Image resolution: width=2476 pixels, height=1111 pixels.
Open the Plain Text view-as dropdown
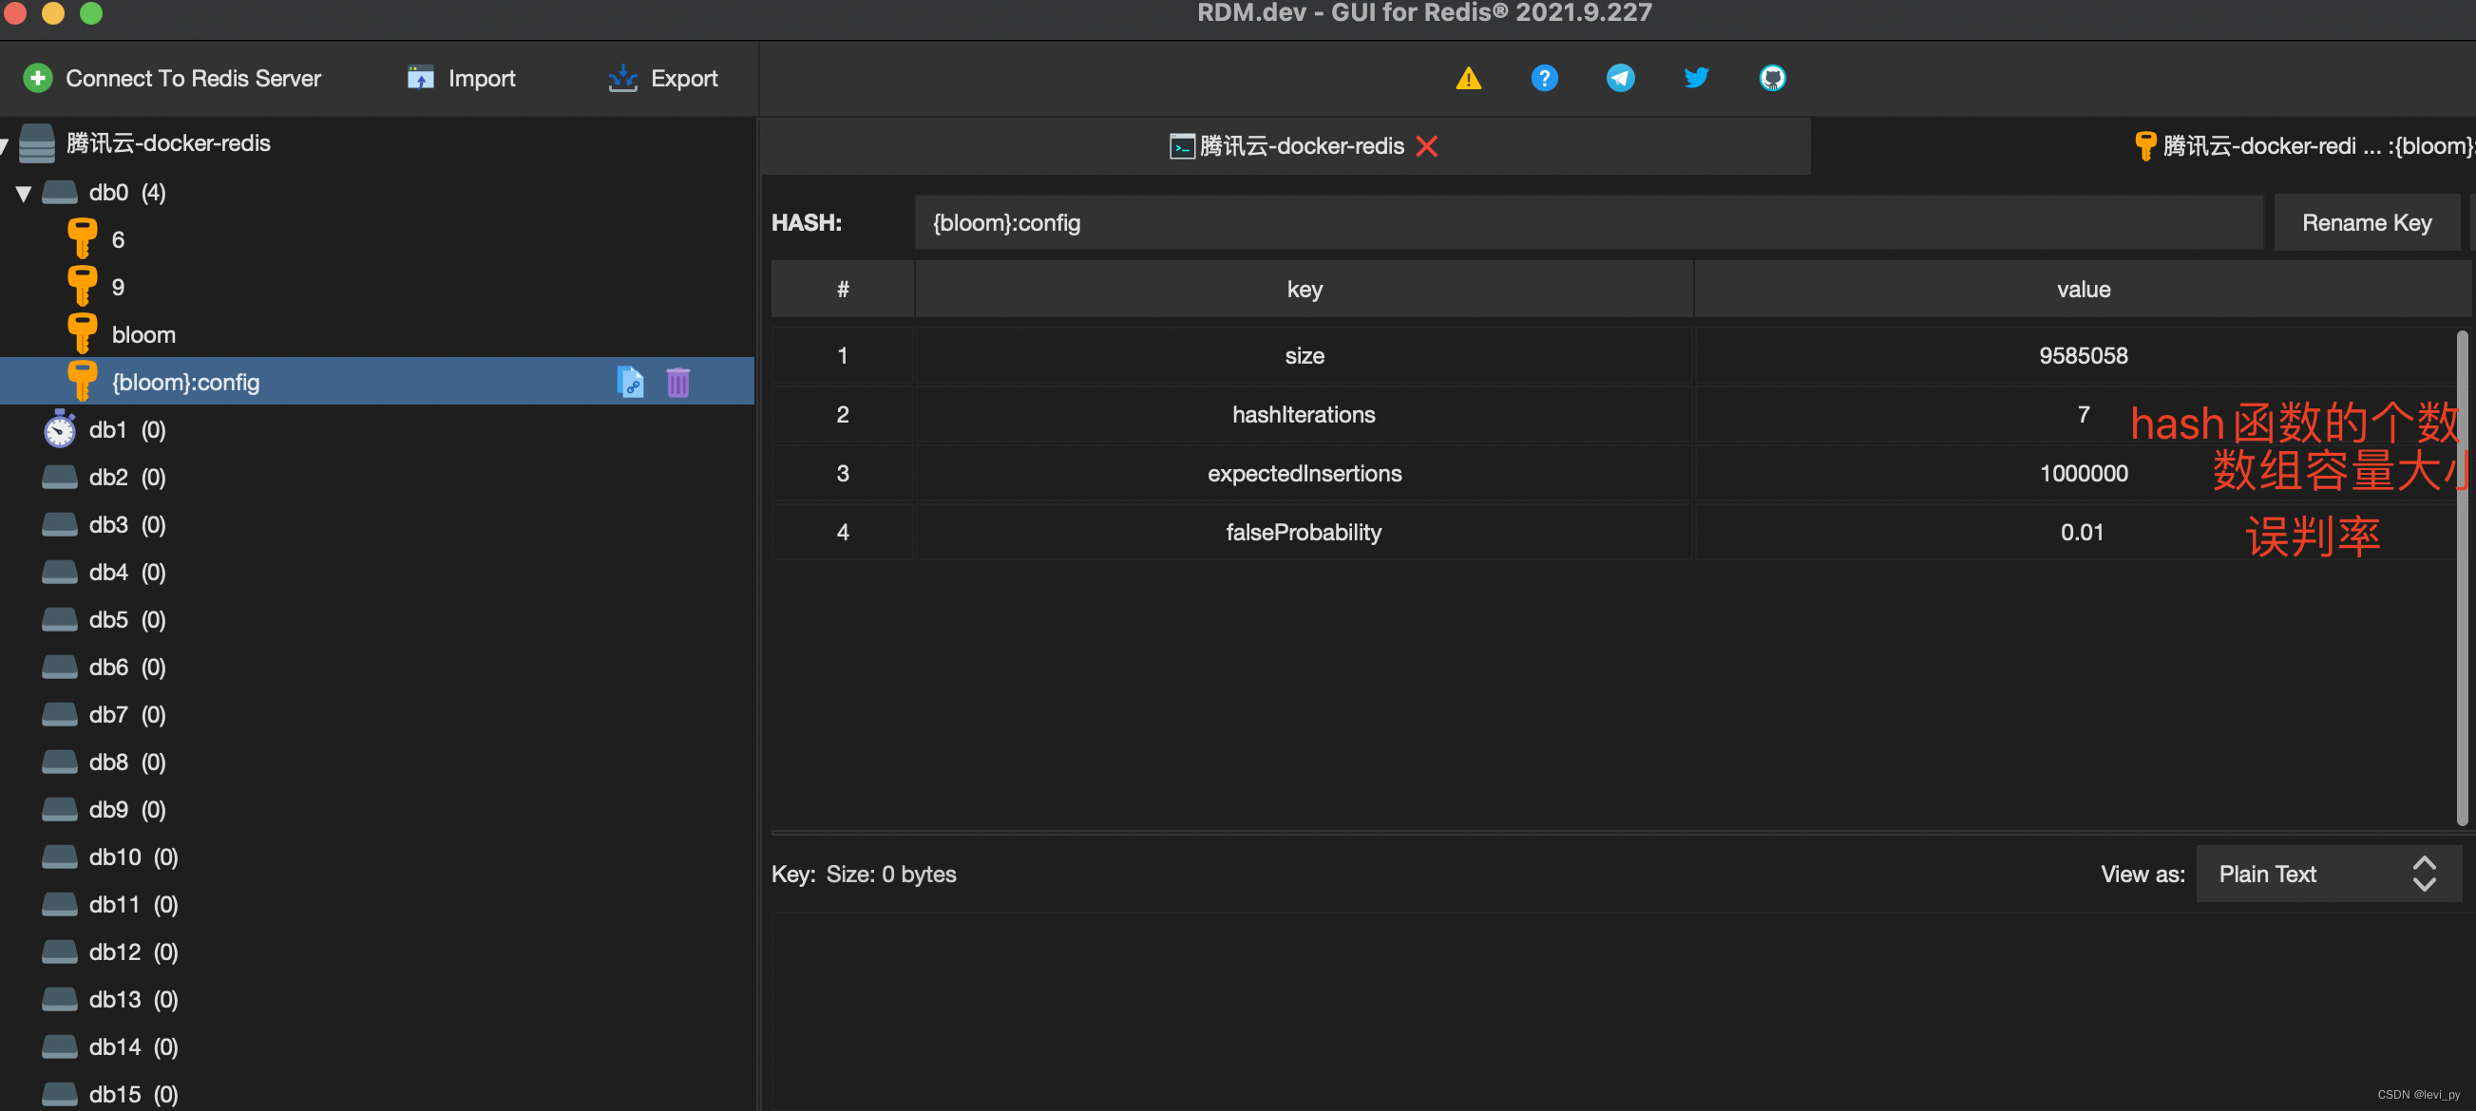[x=2328, y=874]
